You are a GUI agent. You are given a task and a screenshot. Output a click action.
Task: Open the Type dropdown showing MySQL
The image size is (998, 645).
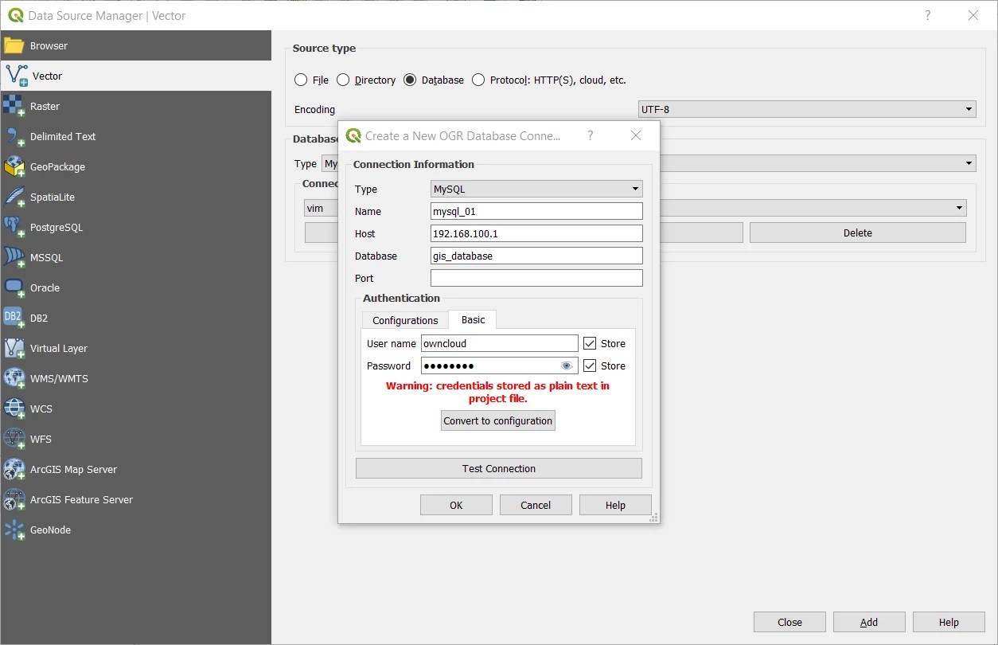[634, 189]
